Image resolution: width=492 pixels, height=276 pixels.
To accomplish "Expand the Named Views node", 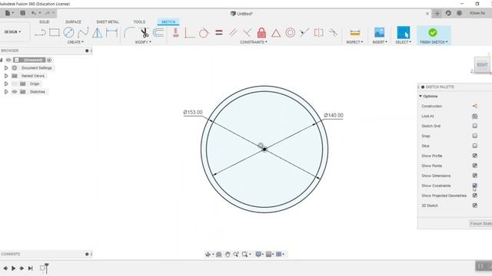I will [6, 76].
